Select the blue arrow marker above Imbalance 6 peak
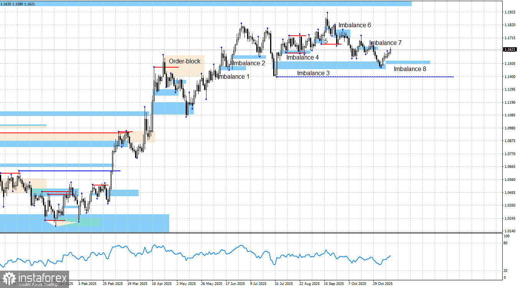518x288 pixels. click(327, 12)
